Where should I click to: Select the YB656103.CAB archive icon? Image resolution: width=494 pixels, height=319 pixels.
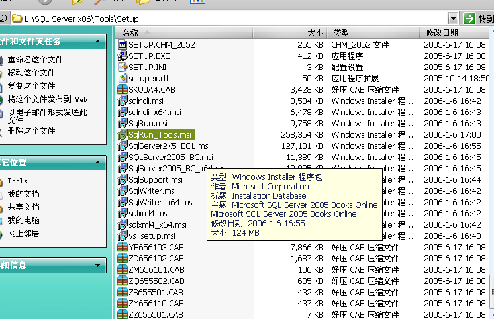click(123, 248)
